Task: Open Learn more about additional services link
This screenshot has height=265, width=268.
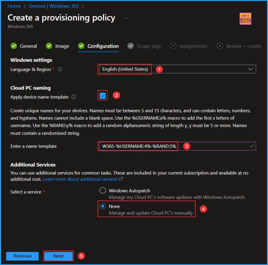Action: [80, 179]
